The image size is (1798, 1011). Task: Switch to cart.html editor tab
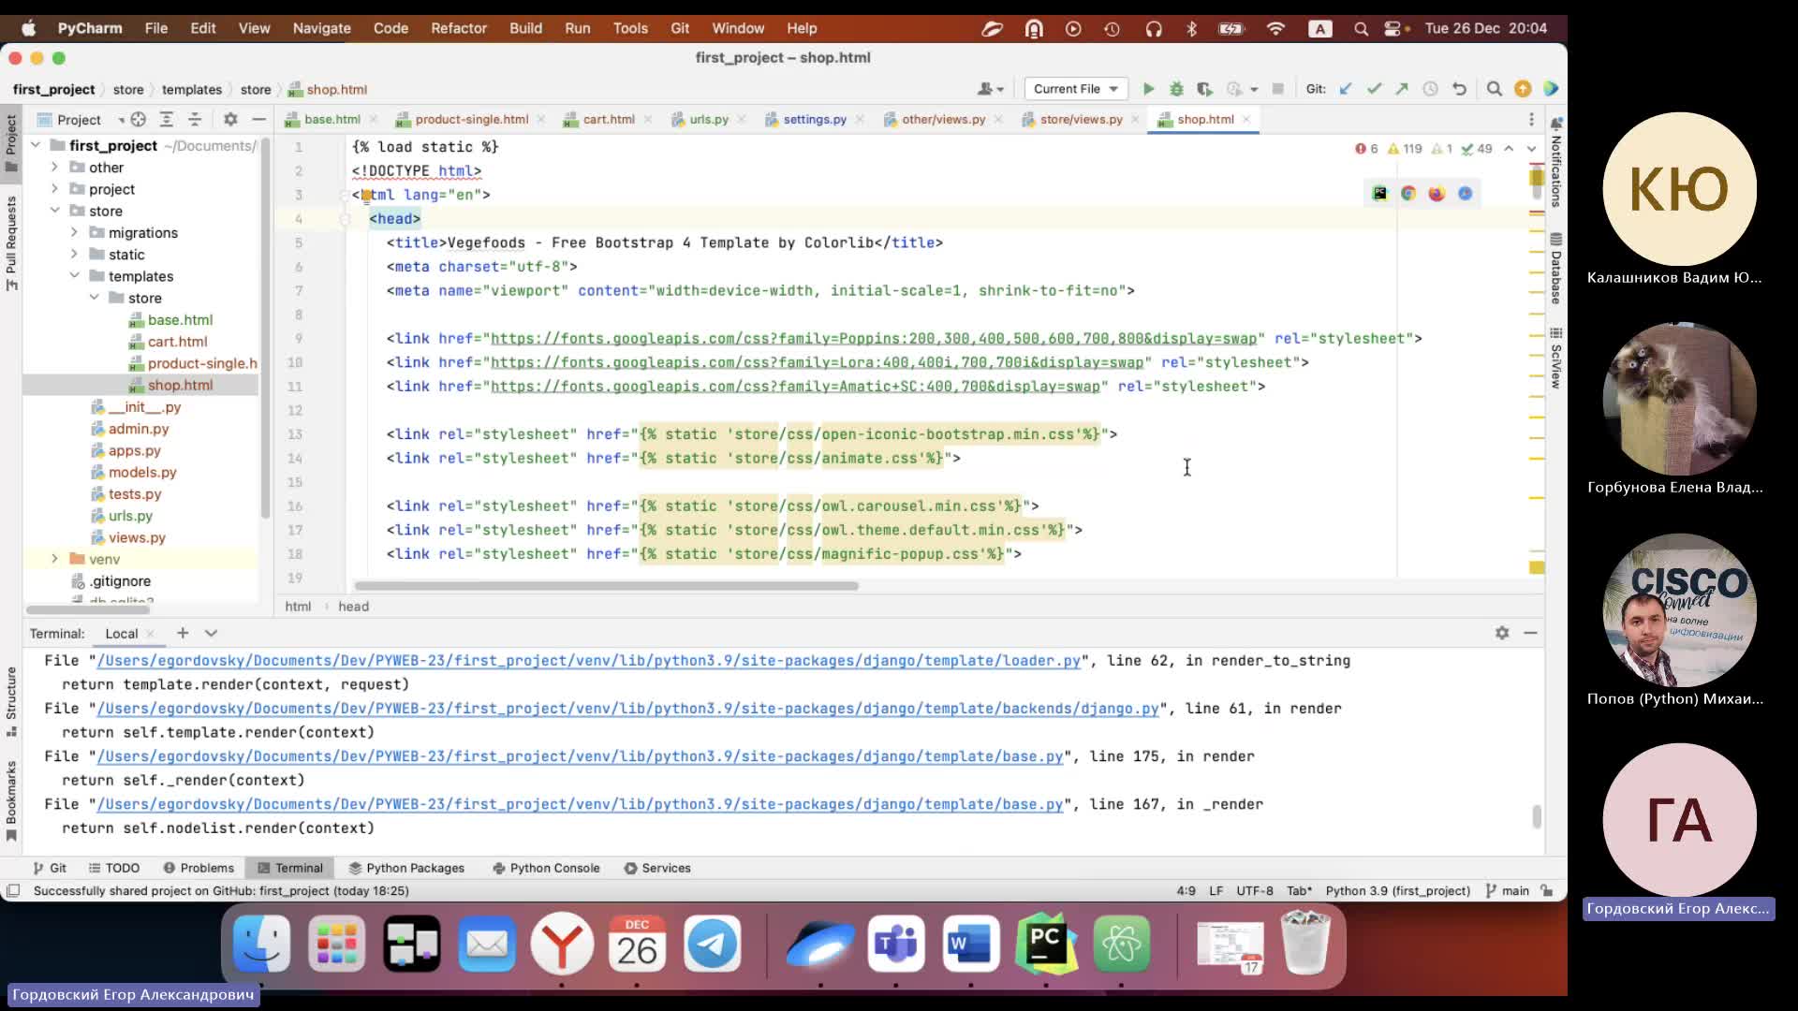click(608, 119)
